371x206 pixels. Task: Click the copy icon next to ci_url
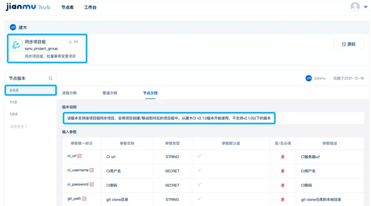pos(79,156)
